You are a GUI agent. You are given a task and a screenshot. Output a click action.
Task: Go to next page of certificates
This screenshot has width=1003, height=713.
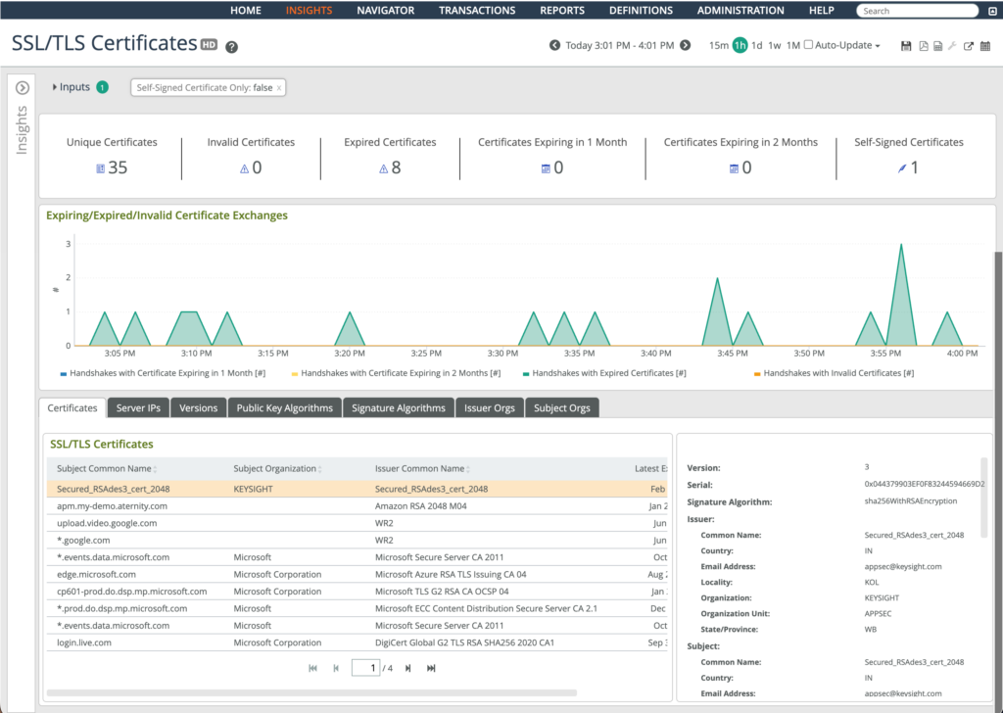[x=407, y=668]
